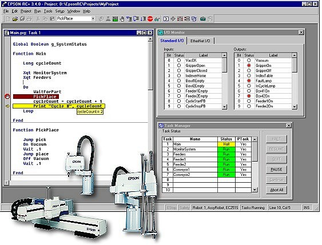Open the PickPlace function dropdown
Image resolution: width=322 pixels, height=245 pixels.
(93, 19)
